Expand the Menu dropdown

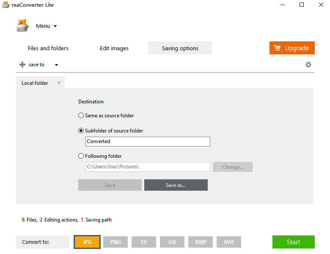click(x=46, y=26)
